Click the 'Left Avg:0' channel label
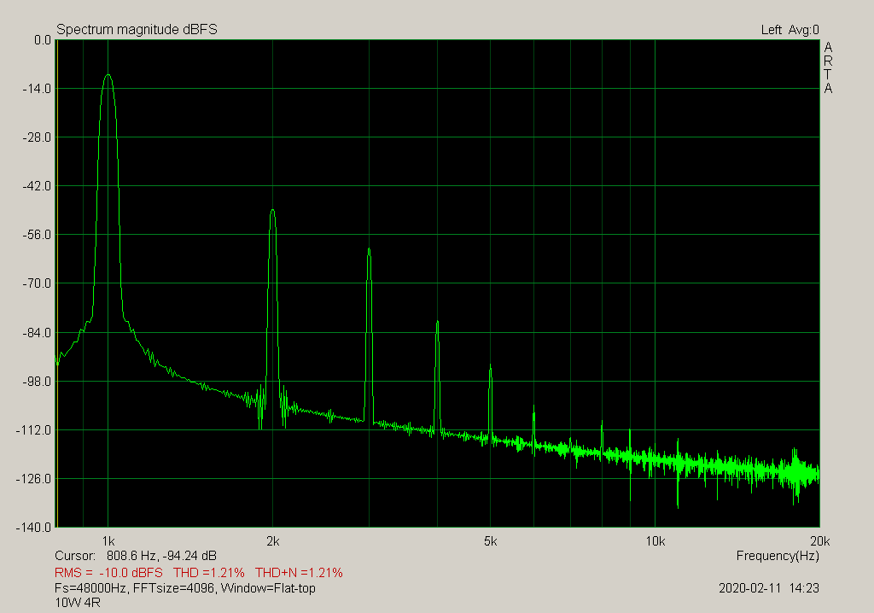Image resolution: width=874 pixels, height=613 pixels. pyautogui.click(x=790, y=30)
